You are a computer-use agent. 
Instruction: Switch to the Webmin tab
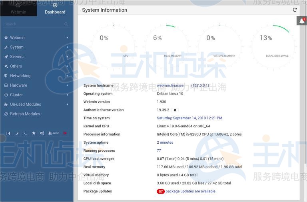(x=18, y=8)
